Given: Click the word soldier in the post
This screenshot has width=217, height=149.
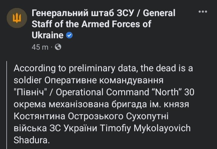Looking at the screenshot, I should 28,80.
